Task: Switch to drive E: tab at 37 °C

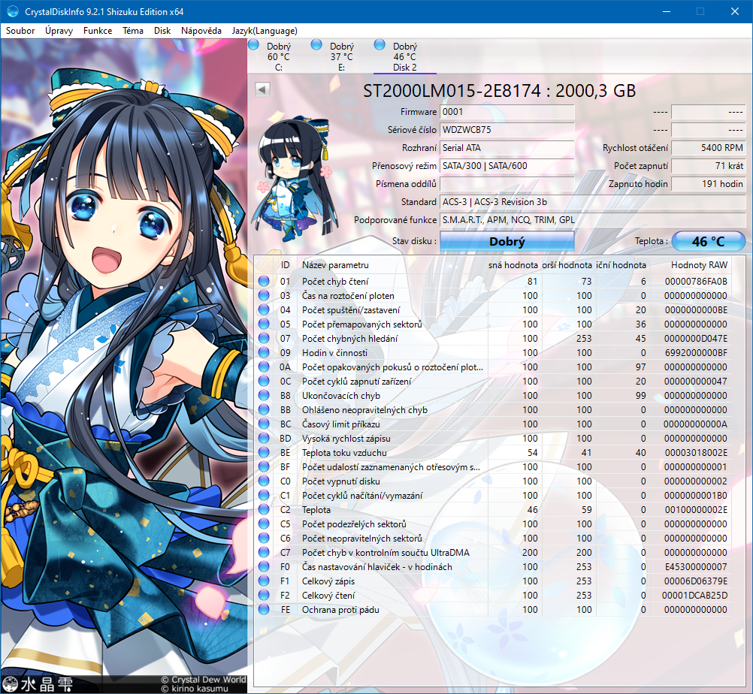Action: pyautogui.click(x=342, y=56)
